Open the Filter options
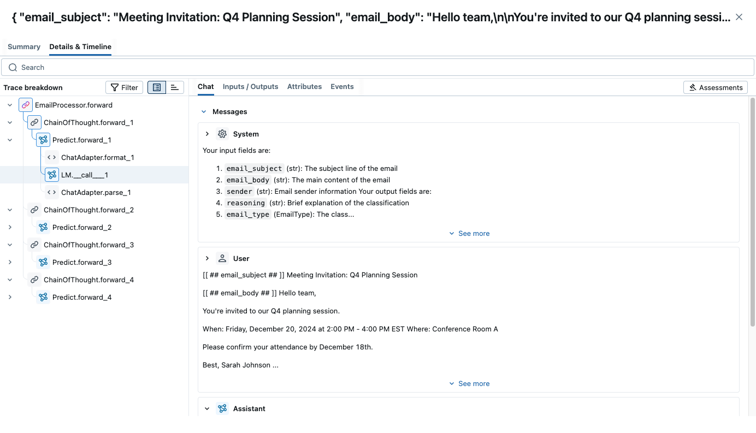This screenshot has width=756, height=433. tap(124, 87)
